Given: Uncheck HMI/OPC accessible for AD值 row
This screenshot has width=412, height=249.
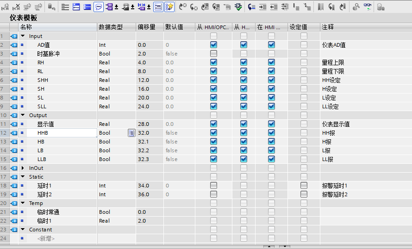Looking at the screenshot, I should pos(213,45).
